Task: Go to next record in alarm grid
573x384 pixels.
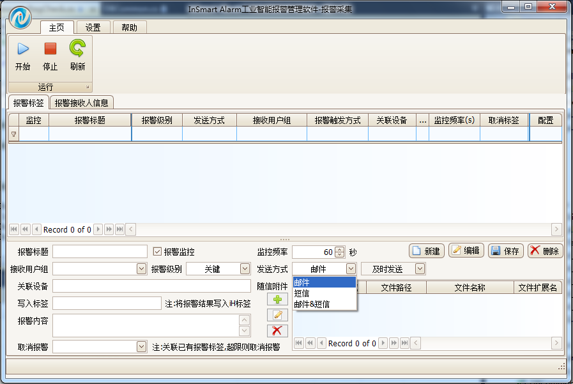Action: click(x=98, y=229)
